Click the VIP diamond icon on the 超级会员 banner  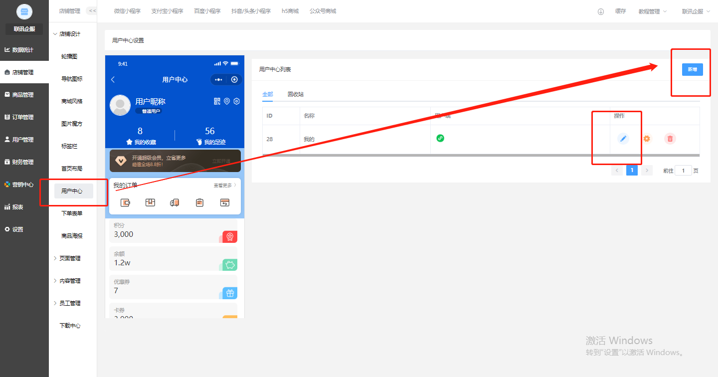(121, 161)
